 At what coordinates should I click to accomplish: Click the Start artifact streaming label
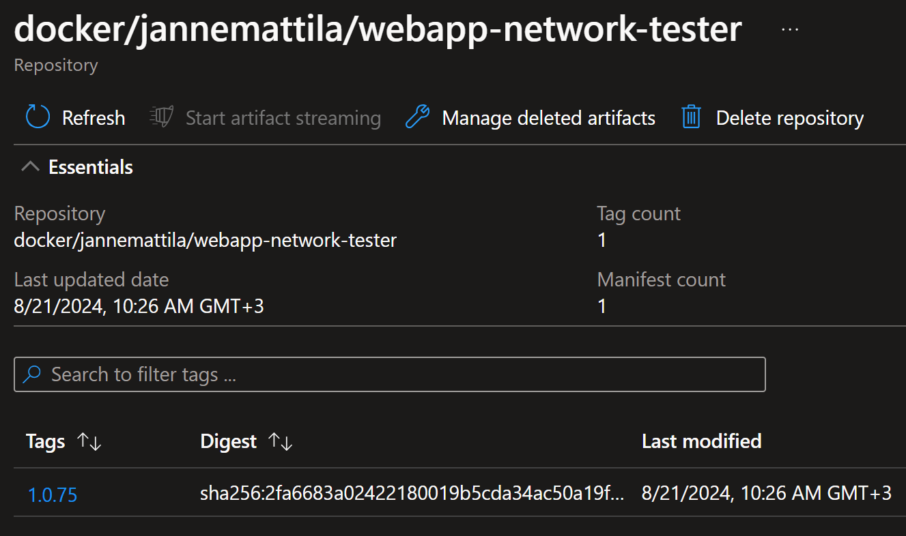click(283, 118)
